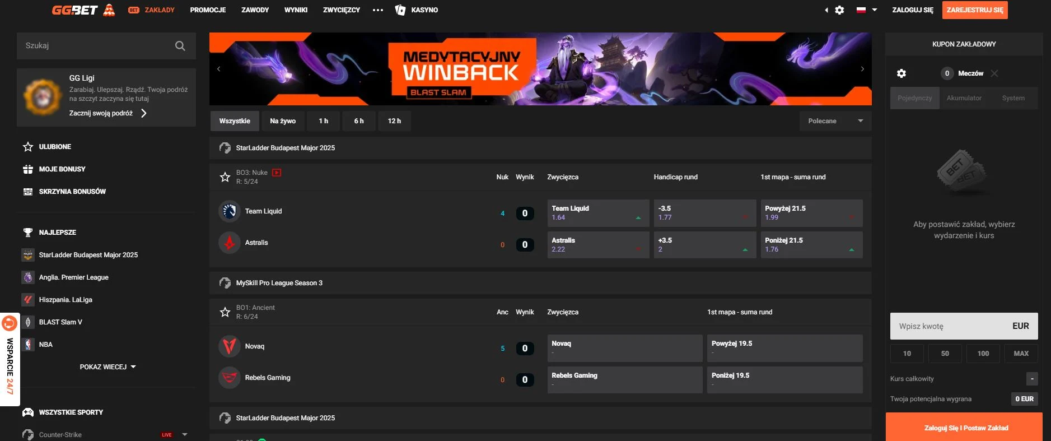This screenshot has height=441, width=1051.
Task: Clear the bet slip with X icon
Action: (x=994, y=73)
